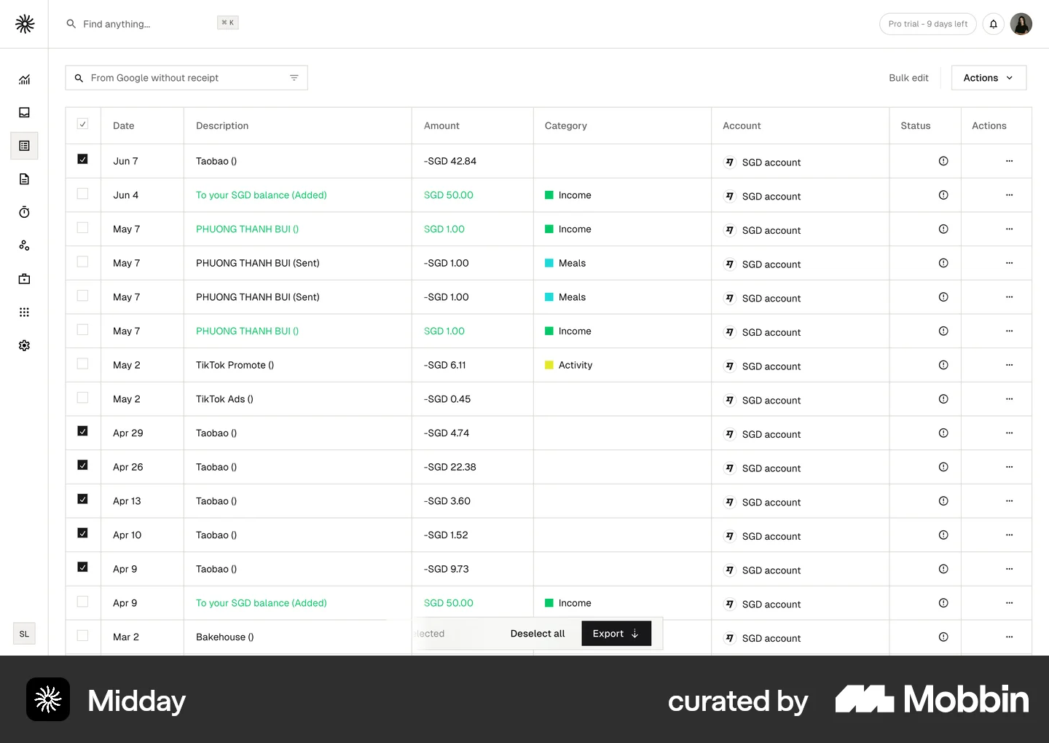
Task: Click the Income green swatch on Jun 4 row
Action: pyautogui.click(x=549, y=195)
